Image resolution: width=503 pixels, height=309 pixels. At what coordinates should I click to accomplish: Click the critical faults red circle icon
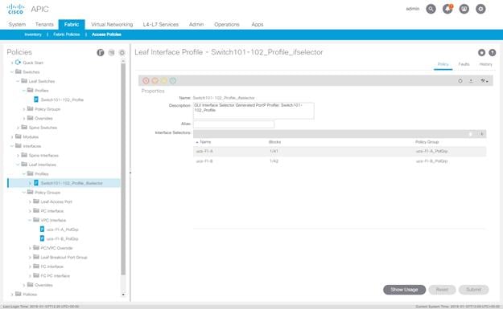pyautogui.click(x=146, y=80)
